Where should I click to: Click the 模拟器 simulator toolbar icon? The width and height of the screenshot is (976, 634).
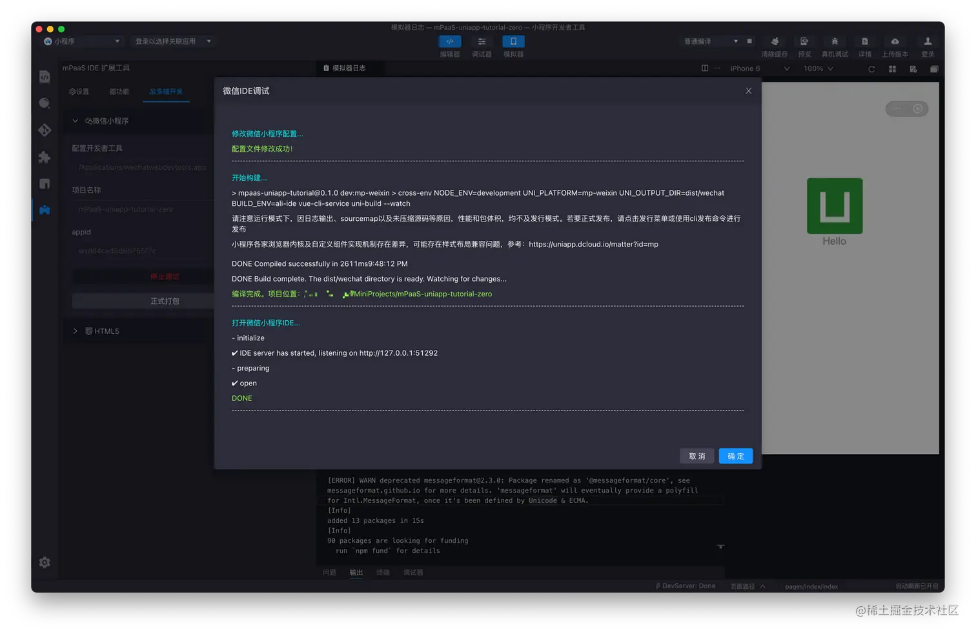513,41
